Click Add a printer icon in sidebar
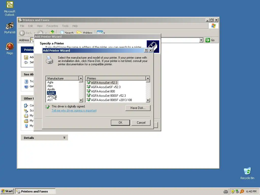 pos(26,57)
